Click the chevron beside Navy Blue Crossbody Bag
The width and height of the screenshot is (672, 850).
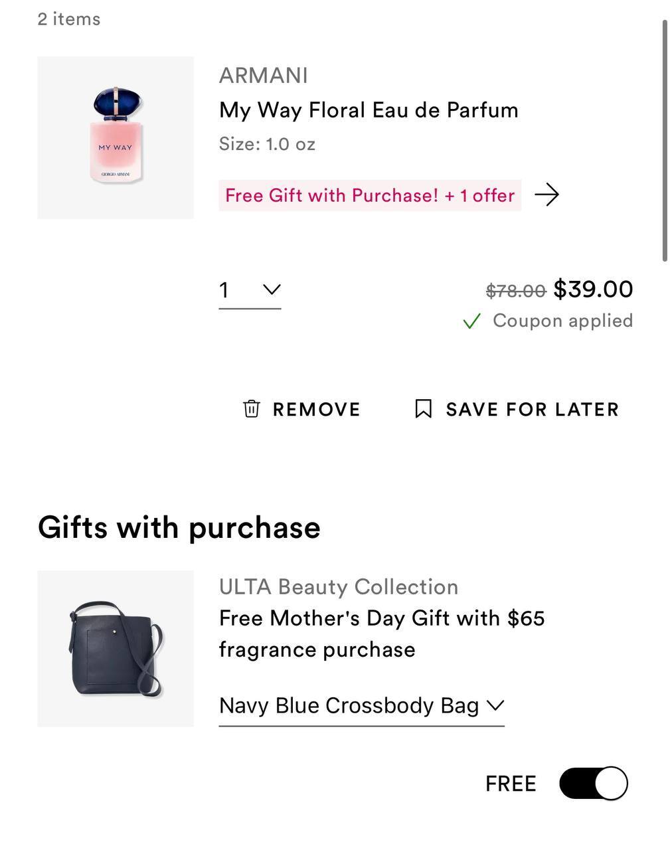pyautogui.click(x=495, y=705)
